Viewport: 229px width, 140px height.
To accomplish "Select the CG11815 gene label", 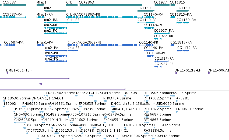I will (177, 2).
